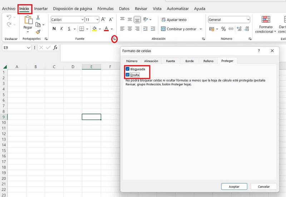Select column B header
286x197 pixels.
click(35, 67)
